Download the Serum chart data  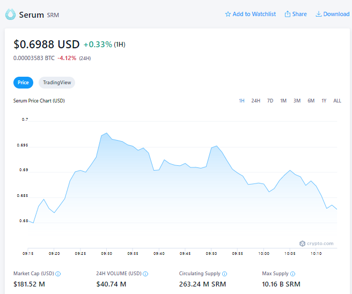coord(333,14)
